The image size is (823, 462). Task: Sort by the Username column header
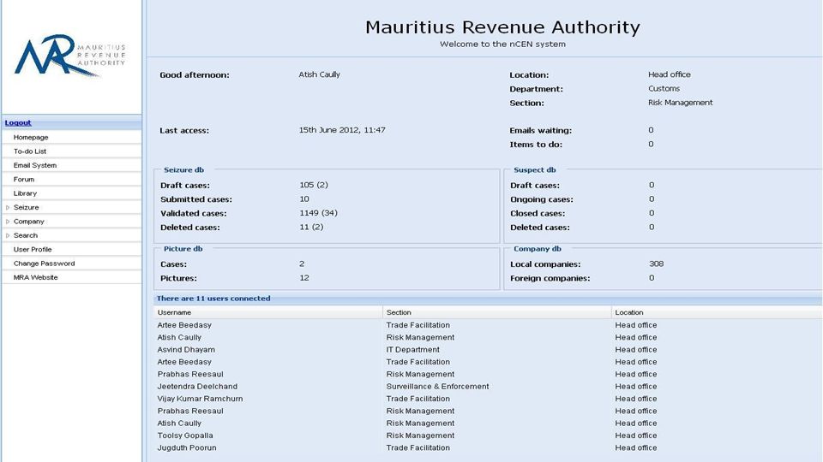click(268, 312)
